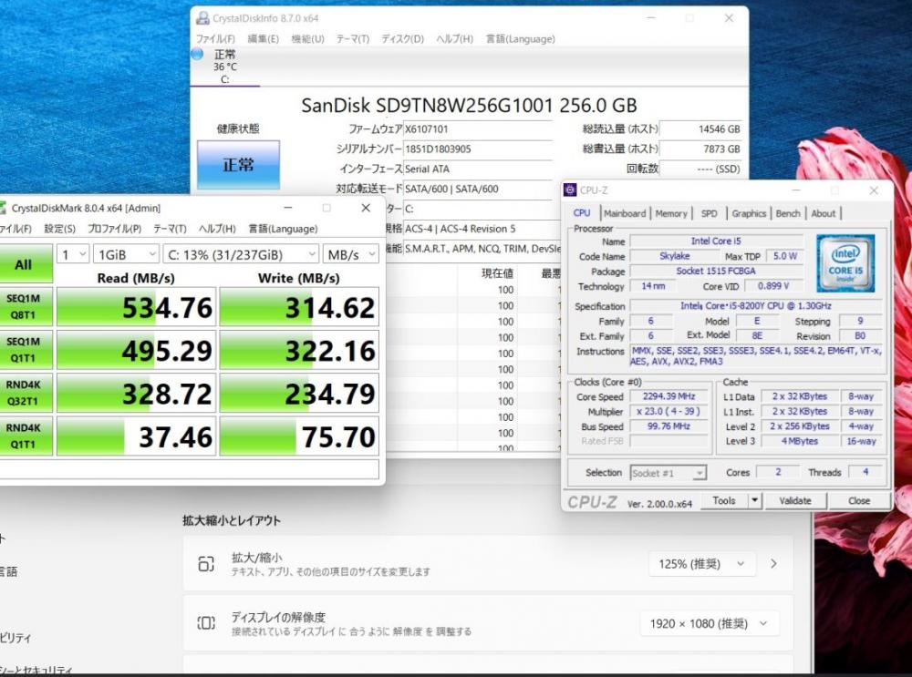
Task: Click the 正常 health status button under 健康状態
Action: pyautogui.click(x=238, y=165)
